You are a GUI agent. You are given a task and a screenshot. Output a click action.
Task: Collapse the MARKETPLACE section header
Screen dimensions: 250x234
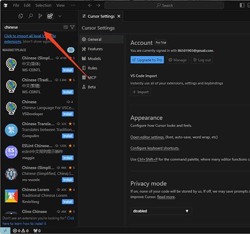14,50
